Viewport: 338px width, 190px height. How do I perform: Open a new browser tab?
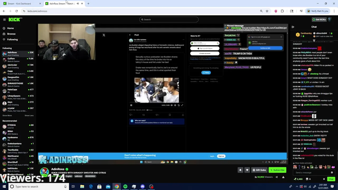[x=88, y=4]
